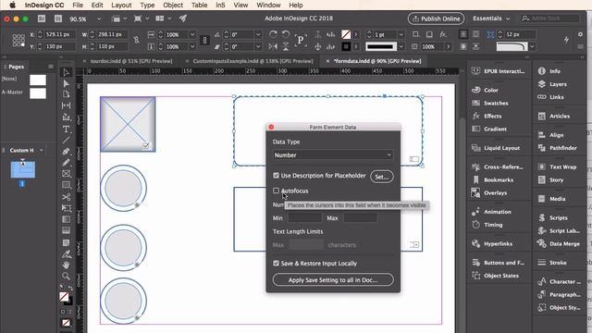Click the Publish Online button
Image resolution: width=592 pixels, height=333 pixels.
tap(436, 18)
